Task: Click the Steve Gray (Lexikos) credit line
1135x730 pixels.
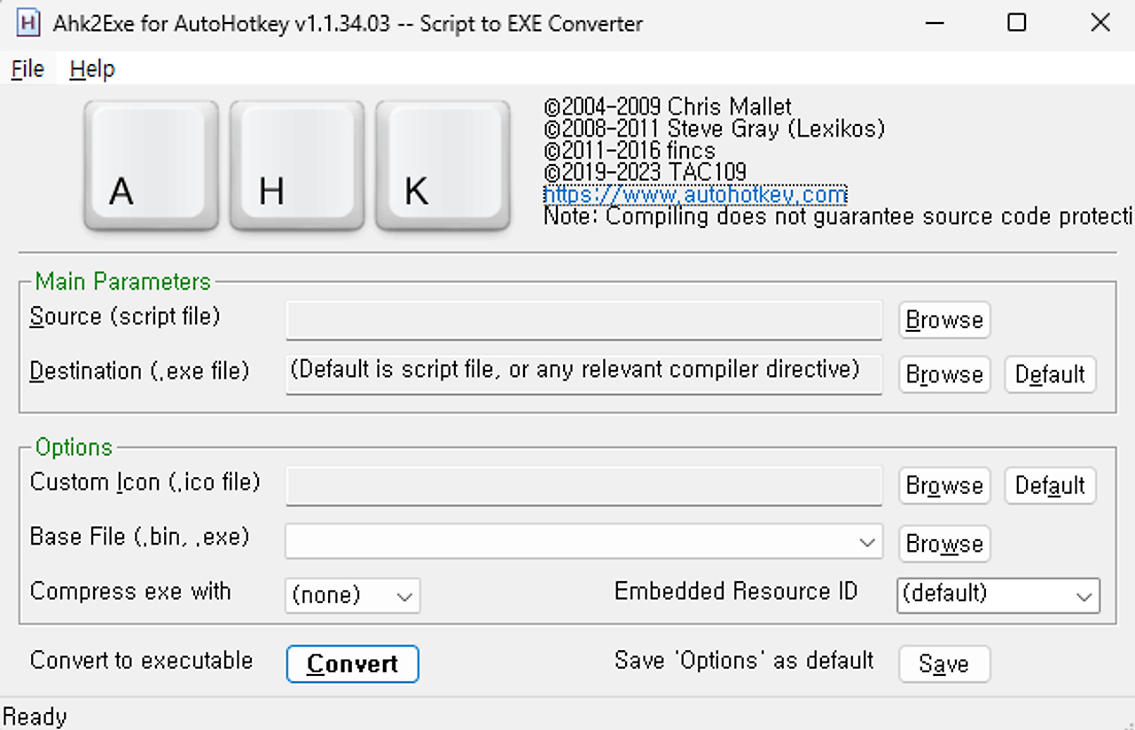Action: pos(714,129)
